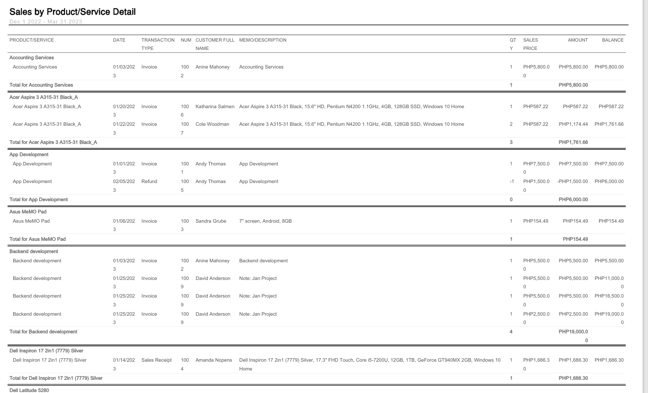Click the DATE column header
Image resolution: width=648 pixels, height=393 pixels.
point(119,40)
